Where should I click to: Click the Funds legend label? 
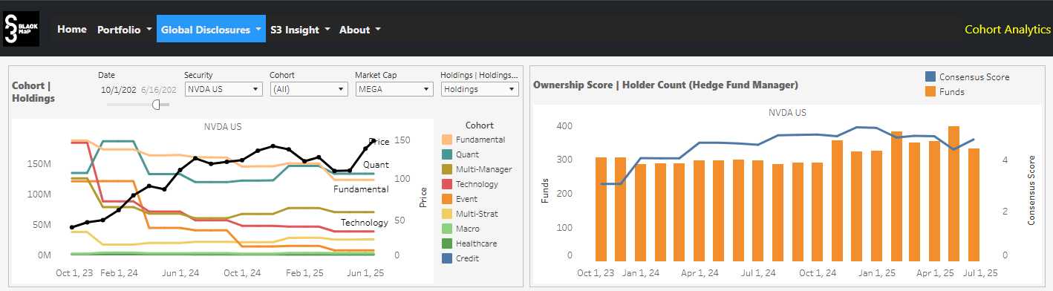[952, 91]
